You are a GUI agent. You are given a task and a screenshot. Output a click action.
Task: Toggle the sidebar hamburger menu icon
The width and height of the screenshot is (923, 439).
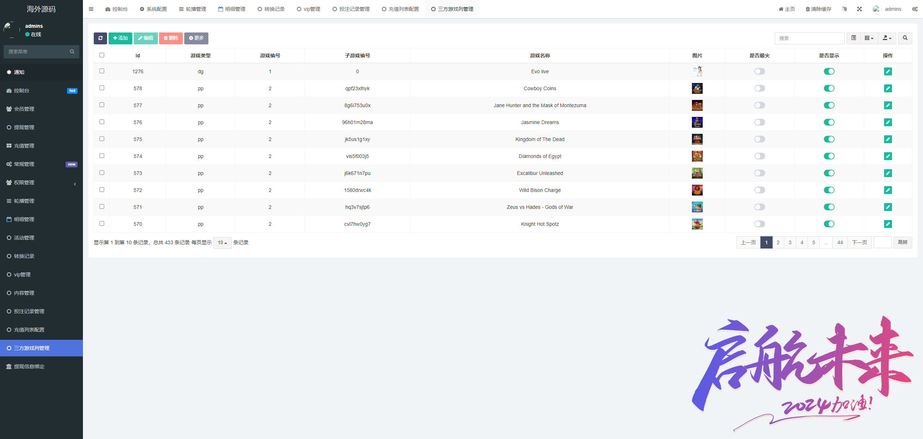click(x=91, y=9)
